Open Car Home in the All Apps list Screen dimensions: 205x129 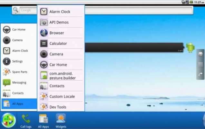(61, 64)
